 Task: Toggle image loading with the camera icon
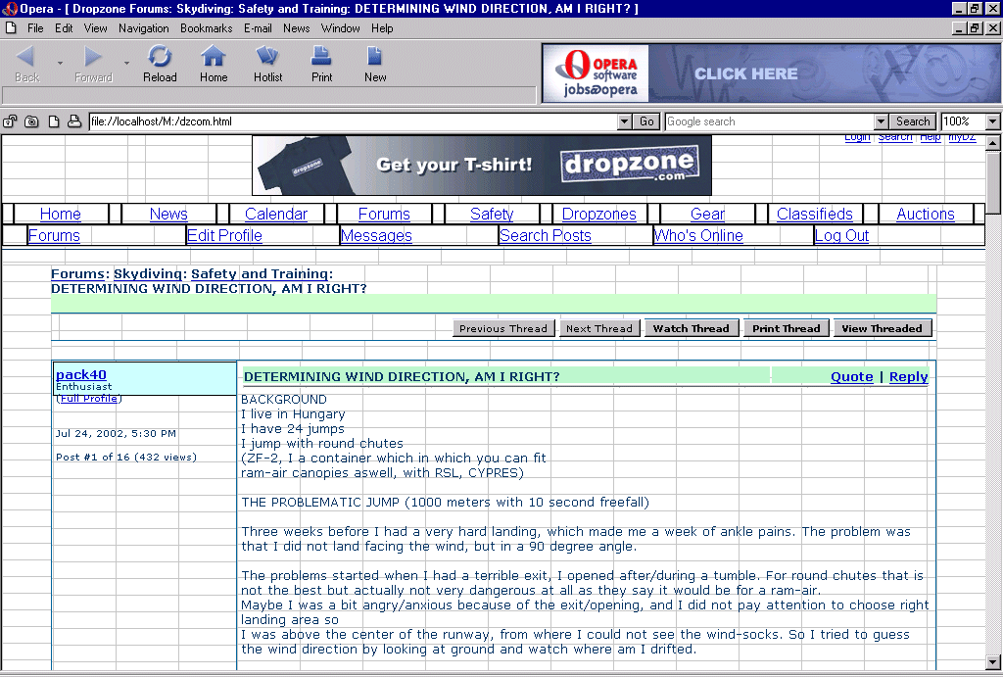click(x=31, y=121)
